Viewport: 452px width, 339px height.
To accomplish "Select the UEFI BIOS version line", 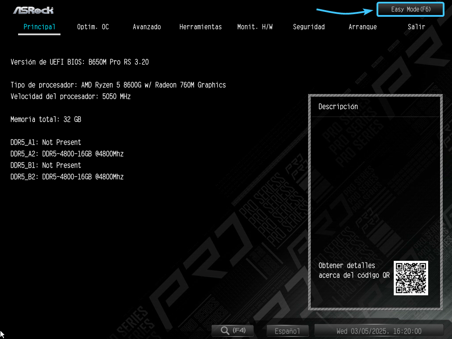I will [79, 62].
